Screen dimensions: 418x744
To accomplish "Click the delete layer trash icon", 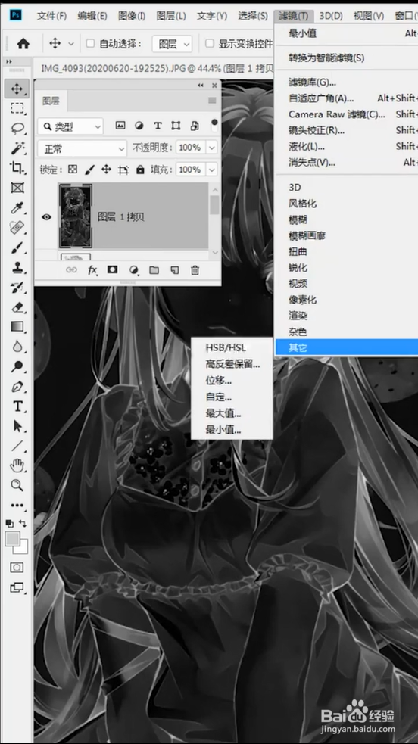I will 195,270.
